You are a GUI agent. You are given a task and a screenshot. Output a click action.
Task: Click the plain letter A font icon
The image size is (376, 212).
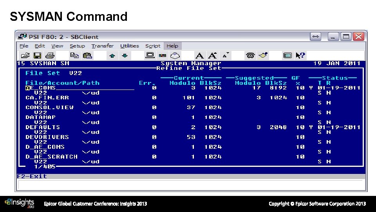pyautogui.click(x=199, y=56)
